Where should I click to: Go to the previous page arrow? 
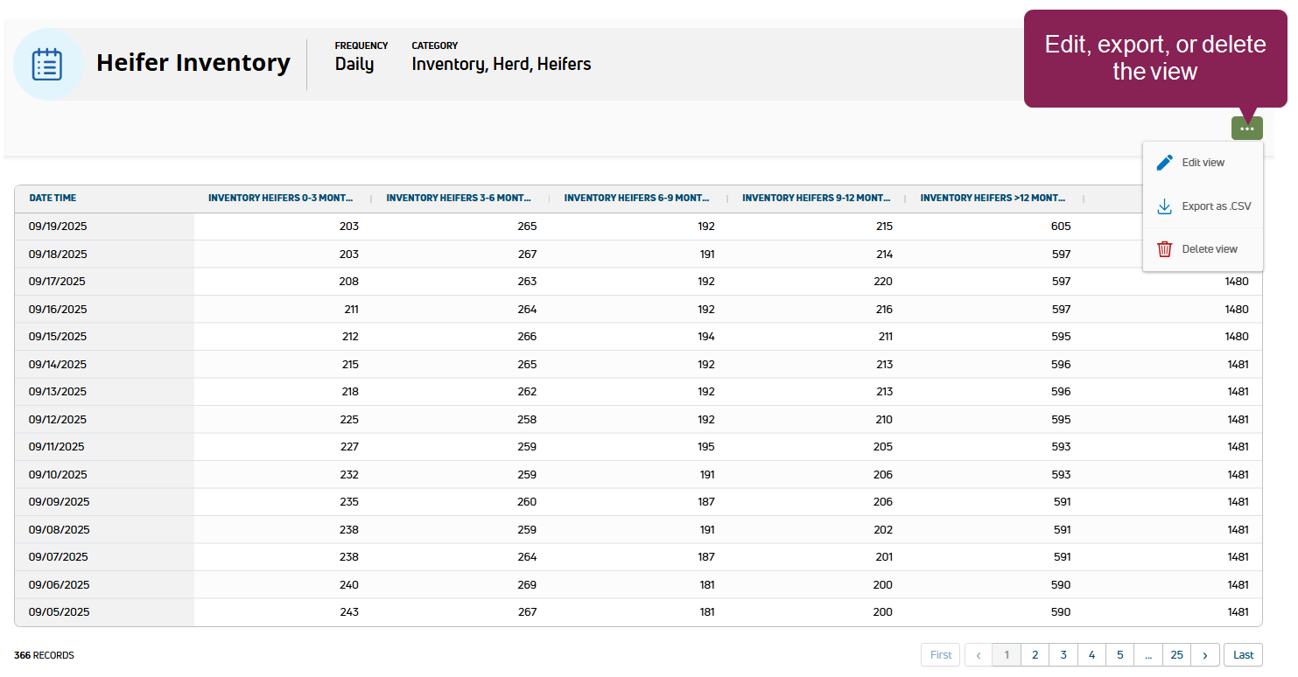[x=978, y=655]
